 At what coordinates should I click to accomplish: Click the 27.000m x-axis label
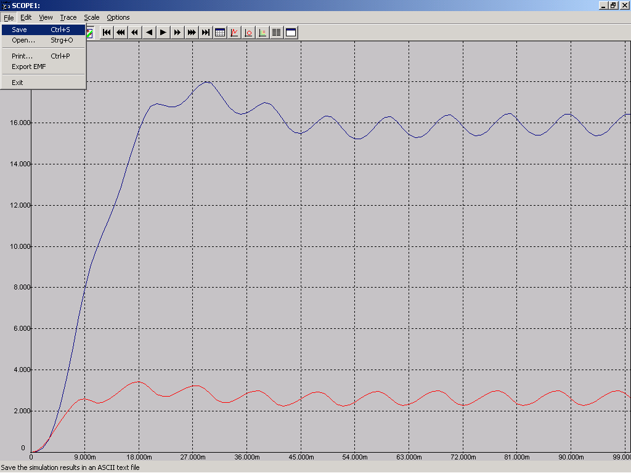click(x=193, y=458)
